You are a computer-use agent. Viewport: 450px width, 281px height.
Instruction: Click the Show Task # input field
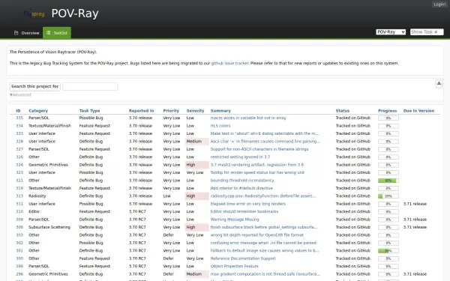pyautogui.click(x=427, y=31)
